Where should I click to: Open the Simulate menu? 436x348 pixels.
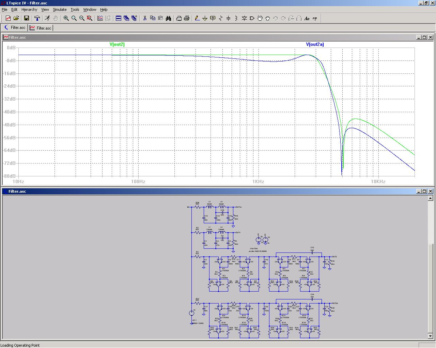(60, 10)
